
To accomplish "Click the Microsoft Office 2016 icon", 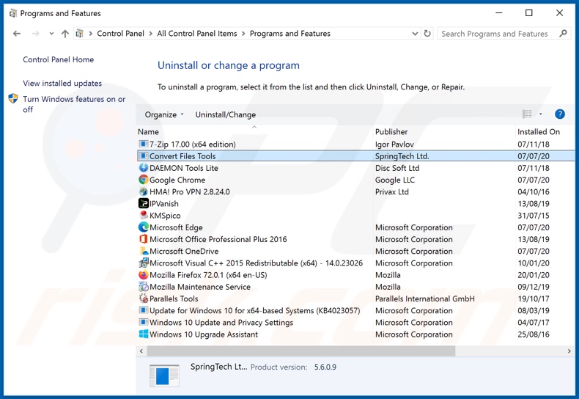I will (143, 239).
